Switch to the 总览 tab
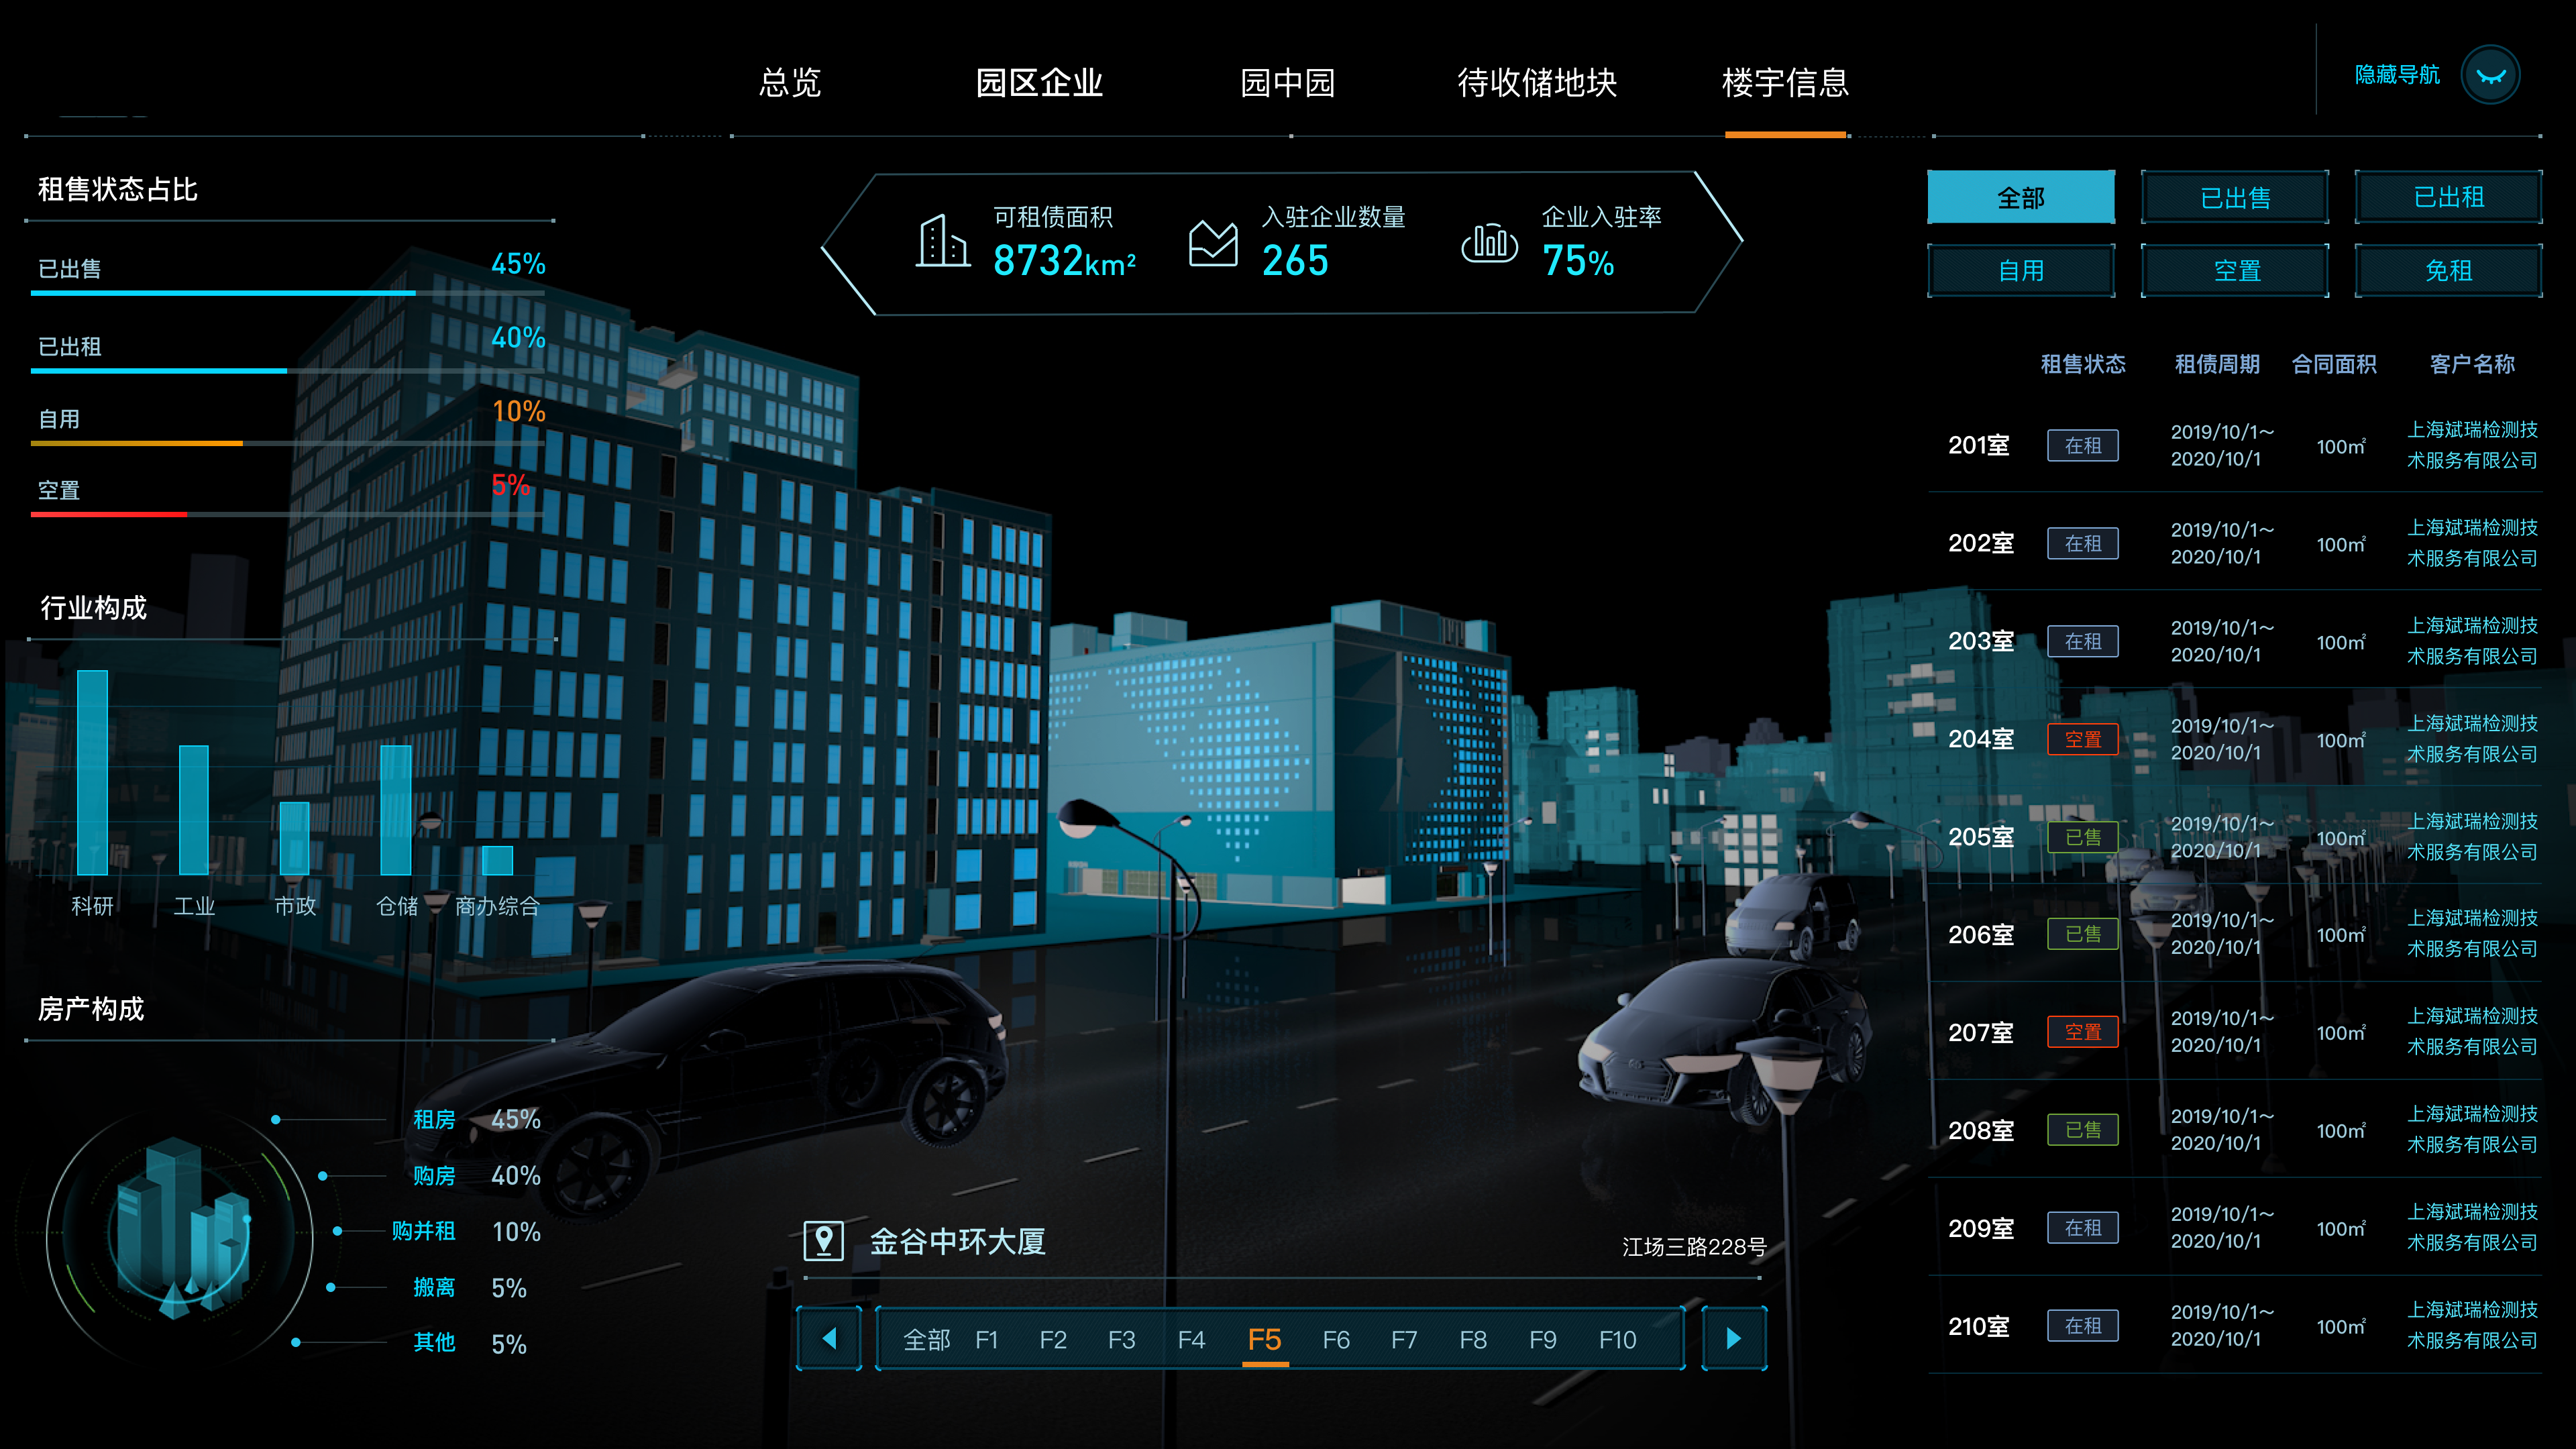 pyautogui.click(x=791, y=84)
